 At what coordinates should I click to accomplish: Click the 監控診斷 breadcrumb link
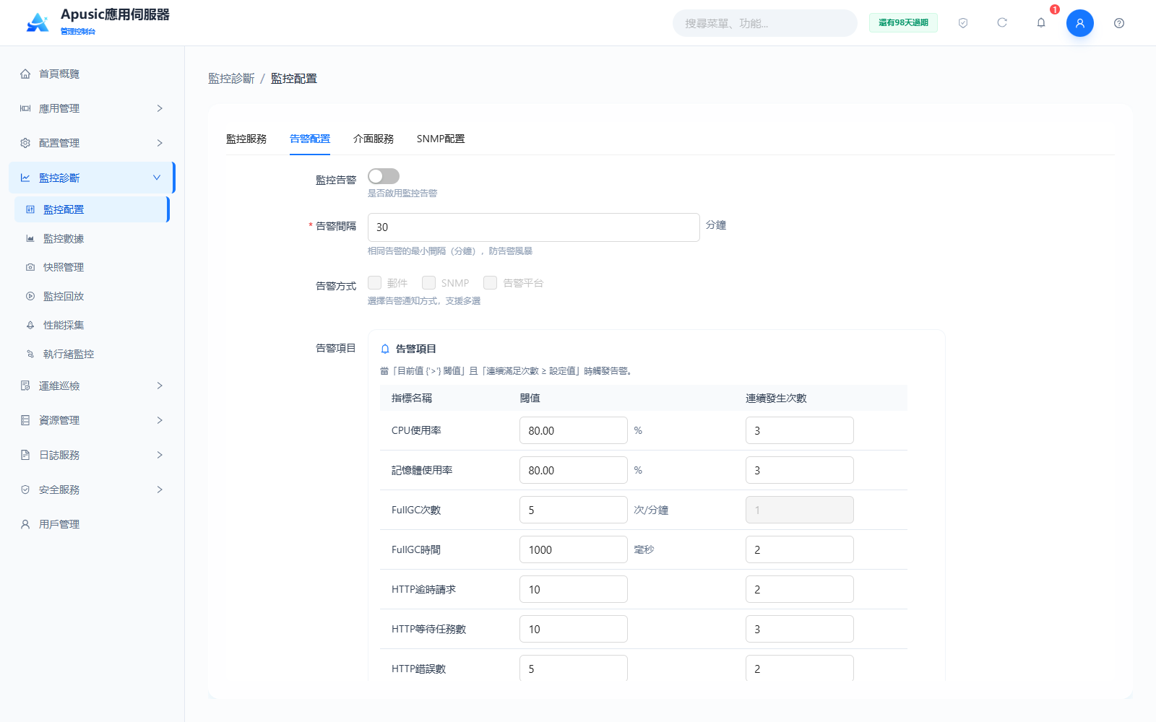[x=231, y=79]
